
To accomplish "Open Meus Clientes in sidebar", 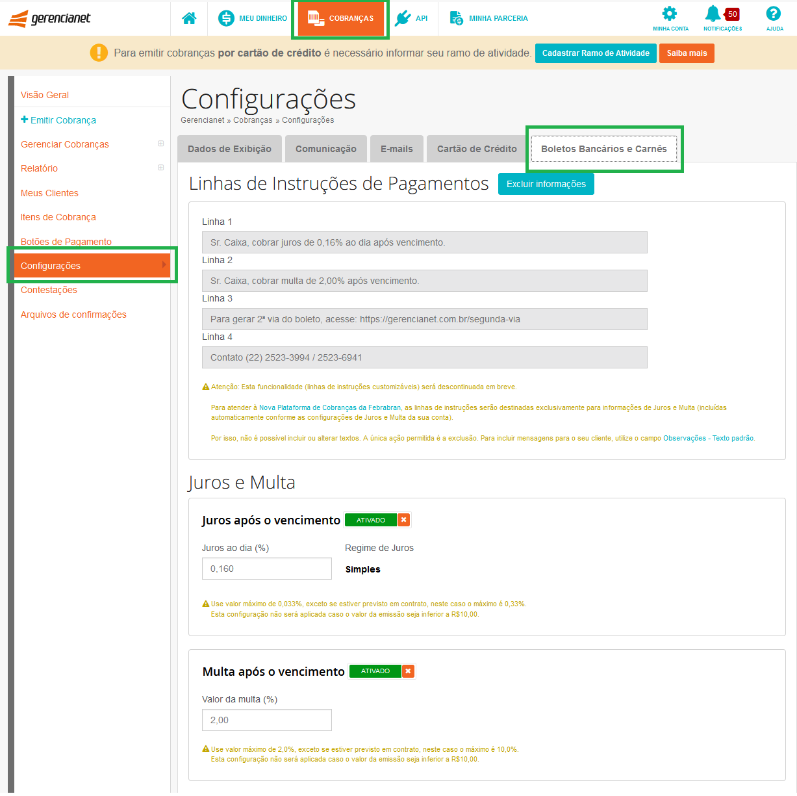I will tap(49, 193).
